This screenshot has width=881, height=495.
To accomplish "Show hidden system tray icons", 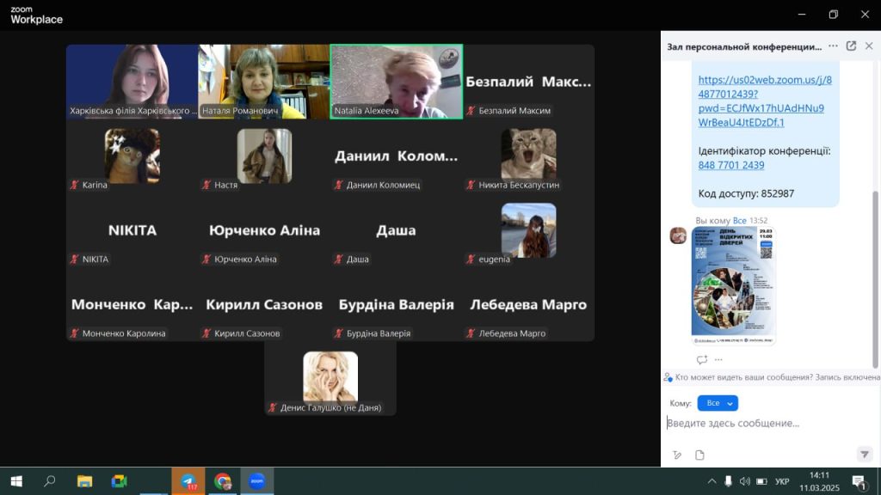I will [712, 481].
